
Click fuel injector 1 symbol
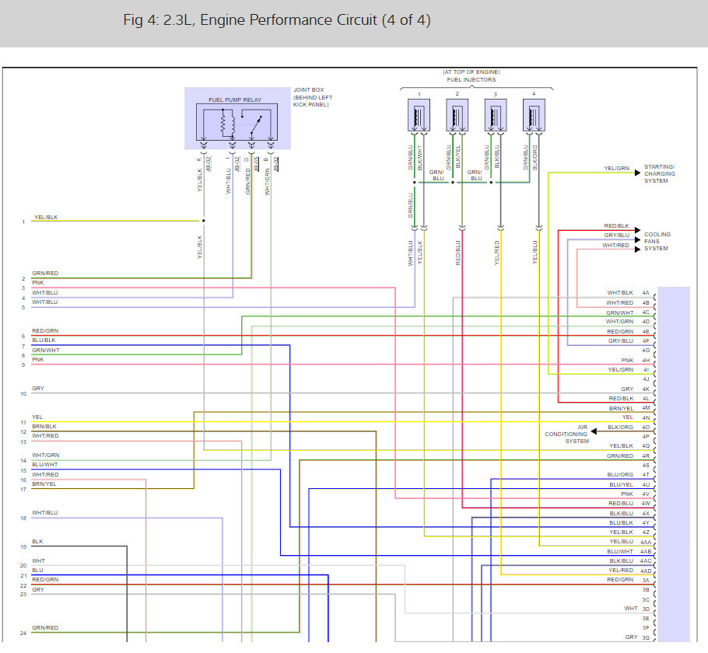click(419, 115)
